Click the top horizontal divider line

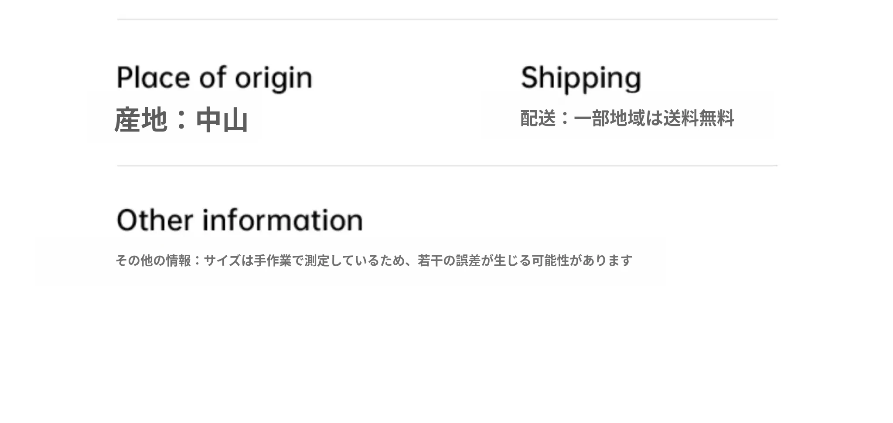pos(447,19)
